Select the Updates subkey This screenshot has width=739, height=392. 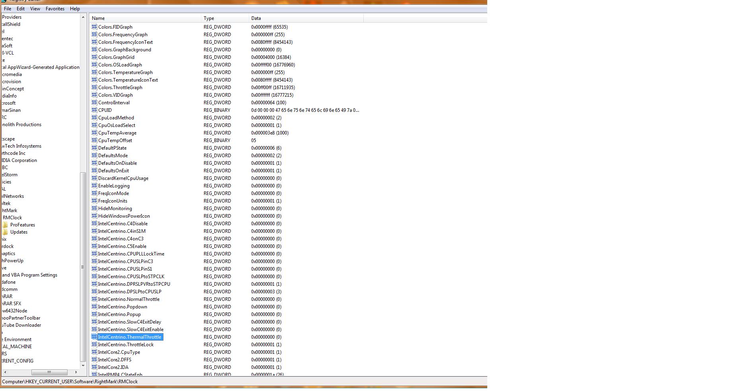pyautogui.click(x=19, y=232)
